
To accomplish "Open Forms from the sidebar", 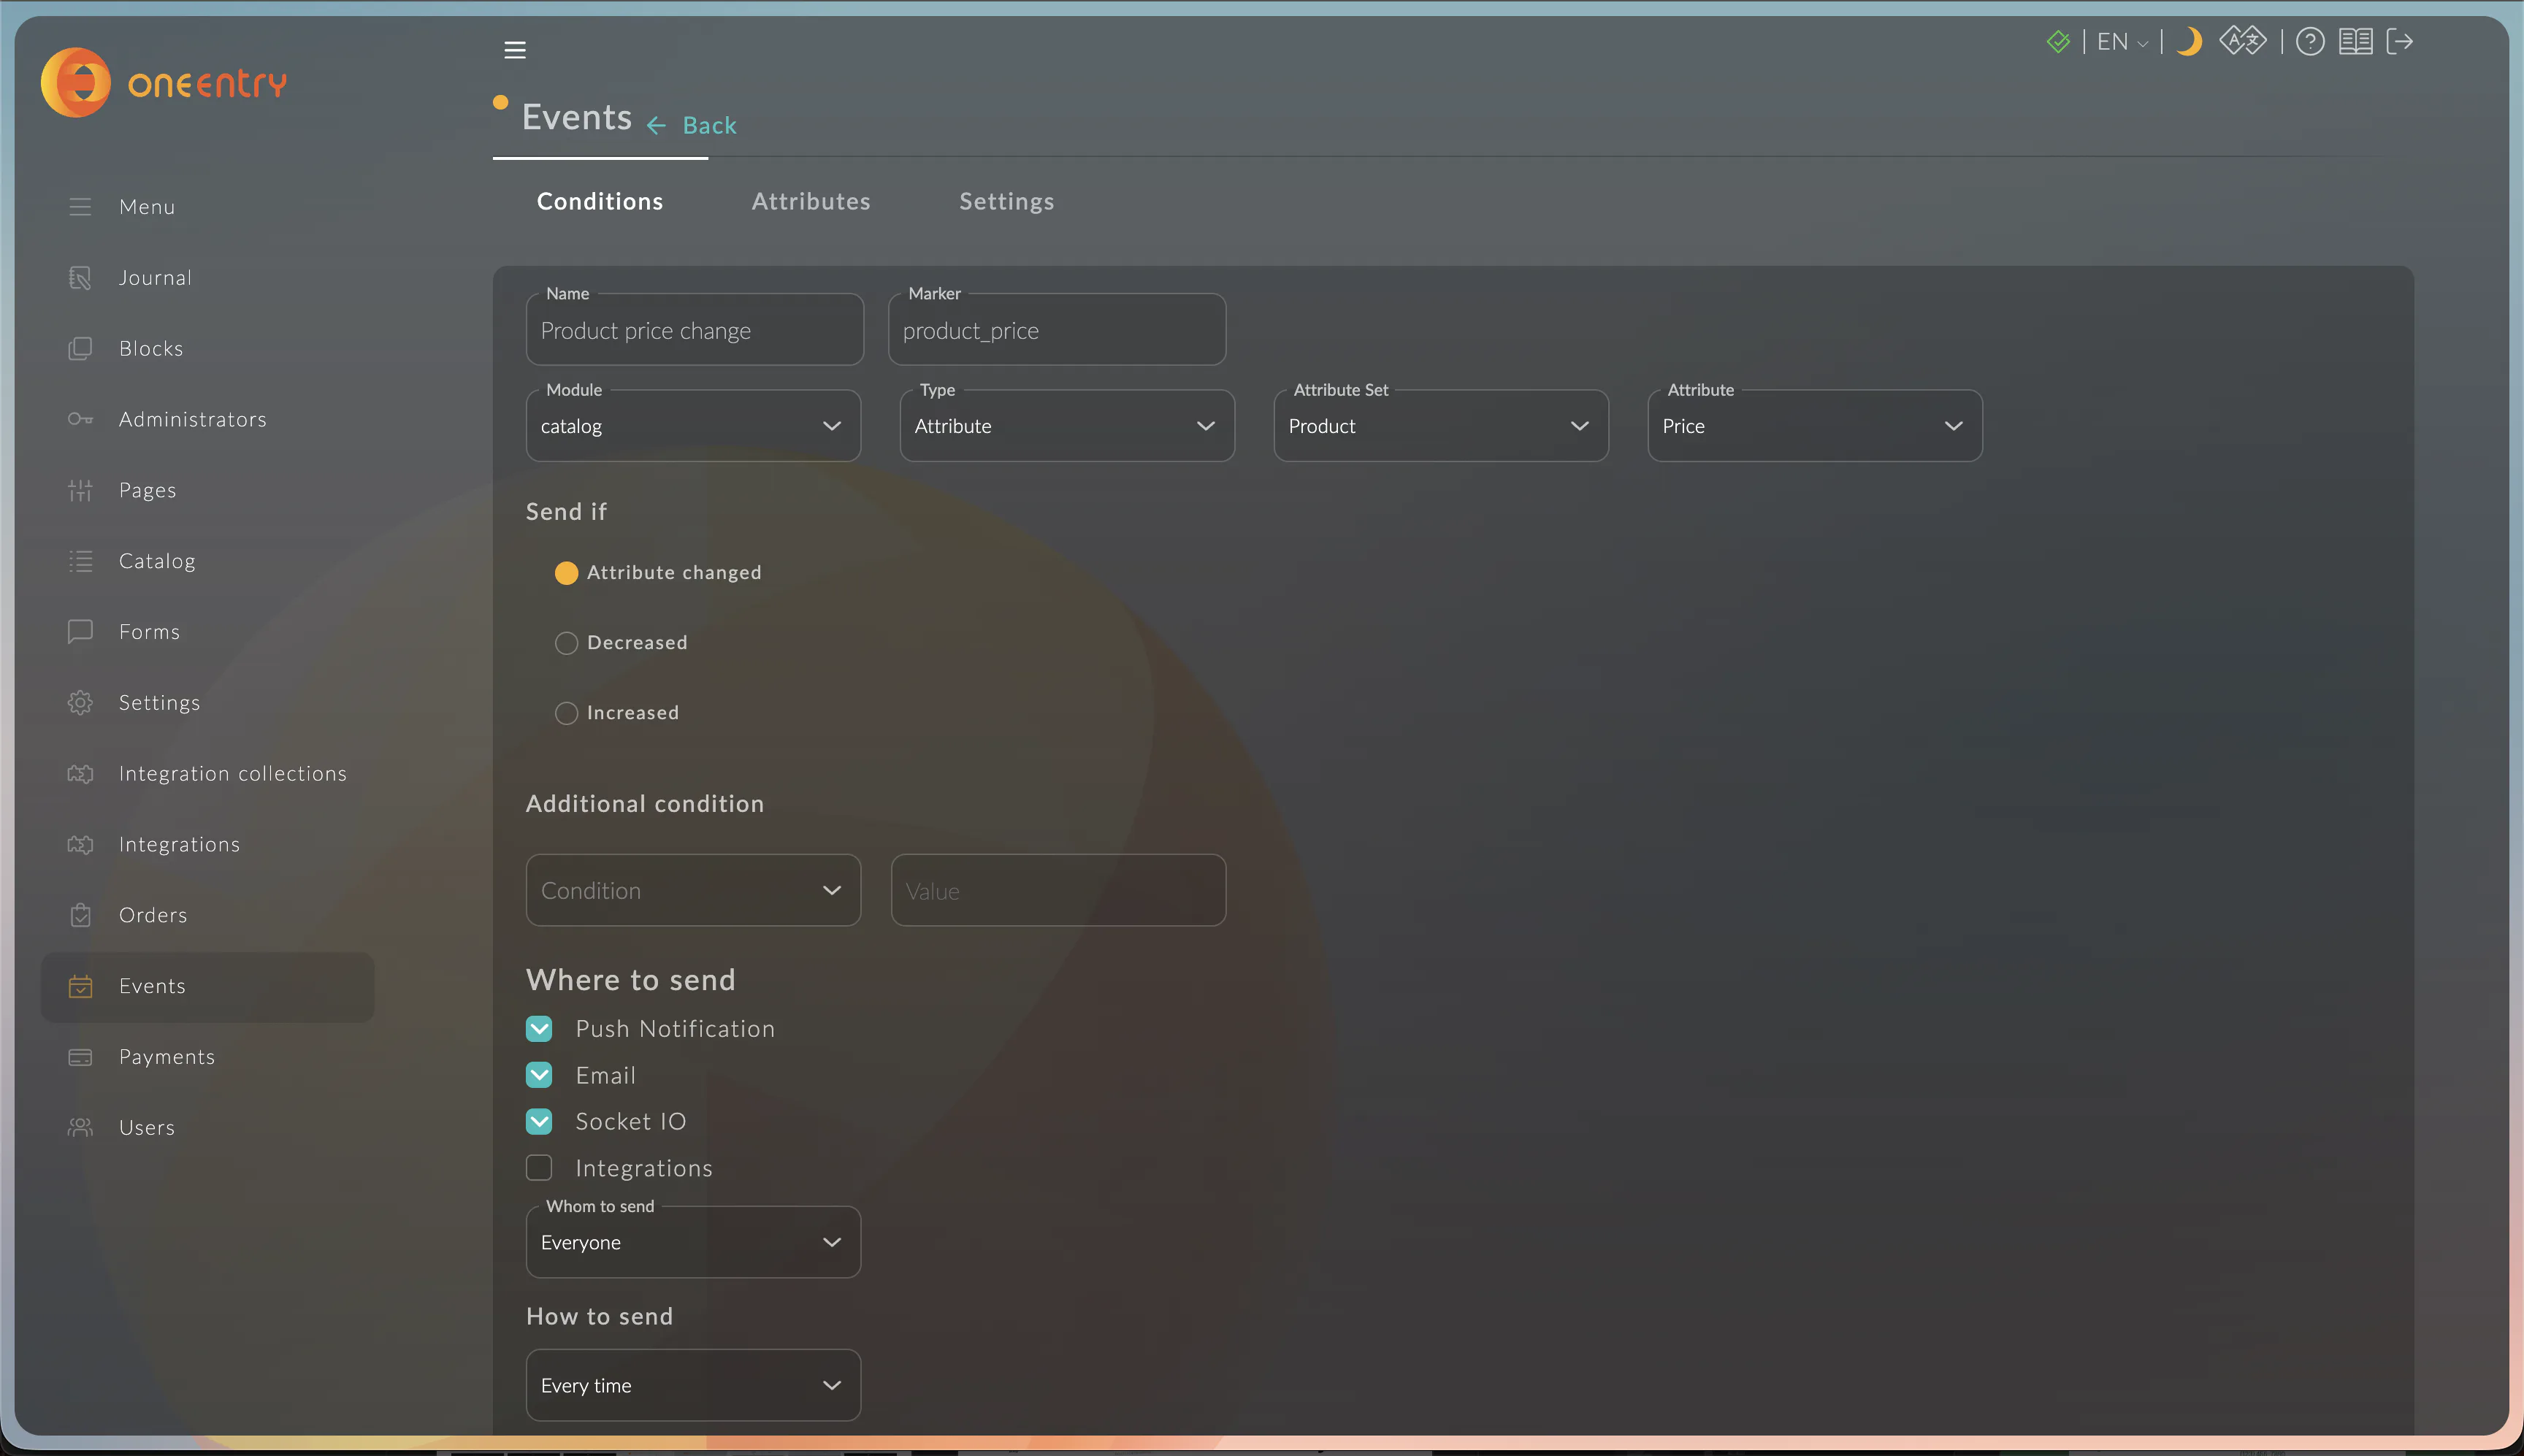I will 150,633.
